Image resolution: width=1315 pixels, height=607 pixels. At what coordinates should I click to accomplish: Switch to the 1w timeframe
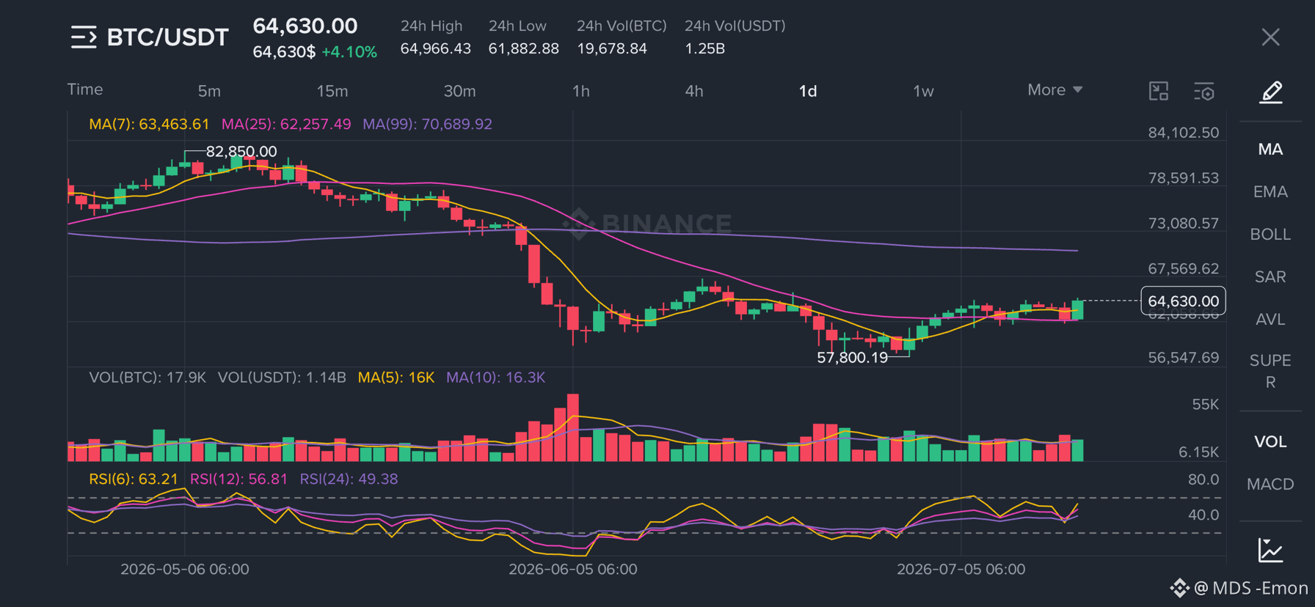tap(923, 91)
